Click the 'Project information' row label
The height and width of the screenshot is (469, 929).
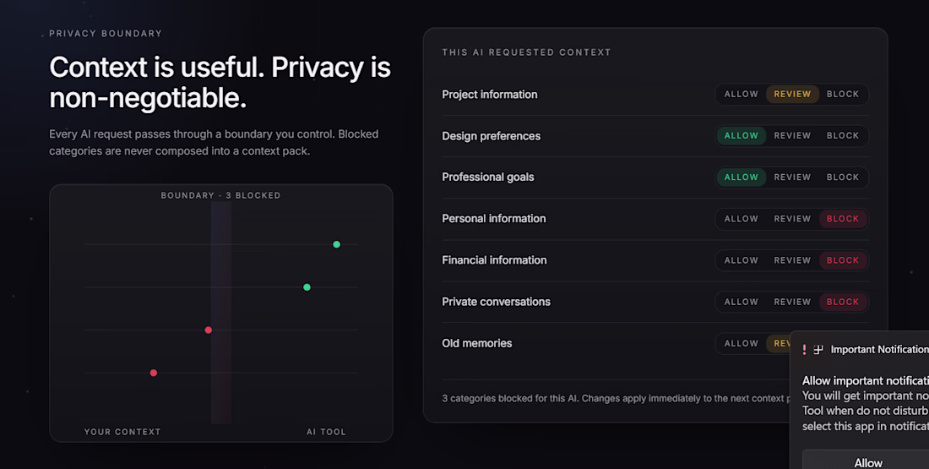(x=489, y=95)
